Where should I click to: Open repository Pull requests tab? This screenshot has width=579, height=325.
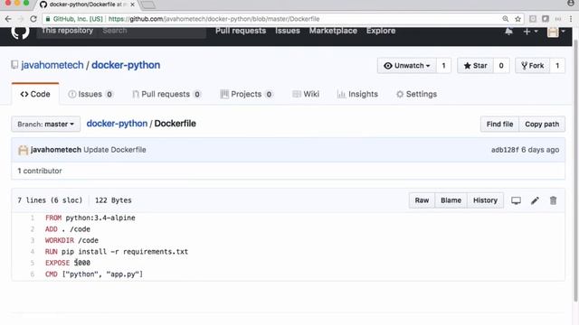point(166,94)
